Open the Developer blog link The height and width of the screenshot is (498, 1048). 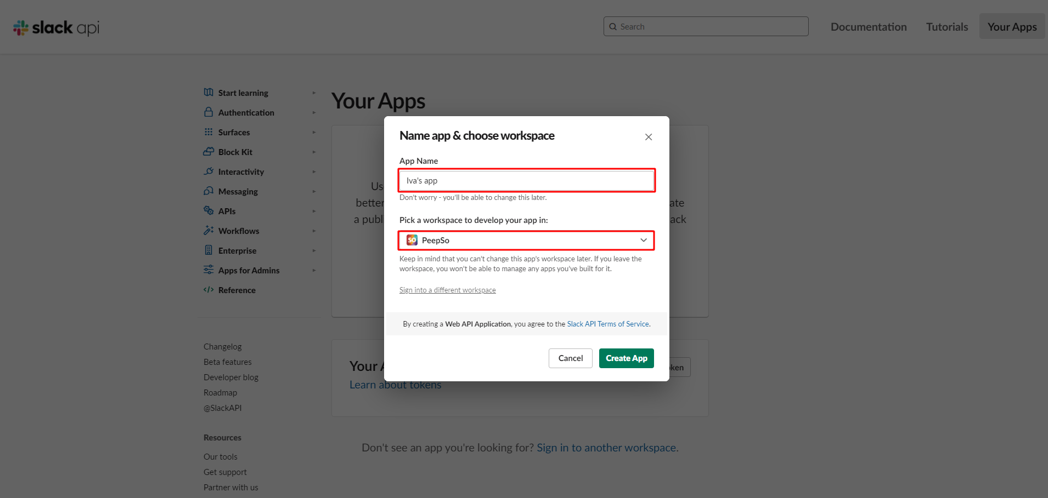pos(231,377)
